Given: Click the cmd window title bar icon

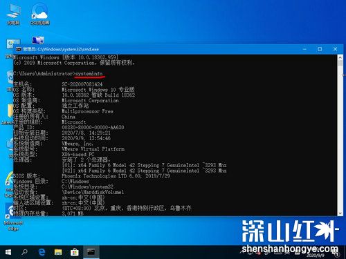Looking at the screenshot, I should [19, 49].
